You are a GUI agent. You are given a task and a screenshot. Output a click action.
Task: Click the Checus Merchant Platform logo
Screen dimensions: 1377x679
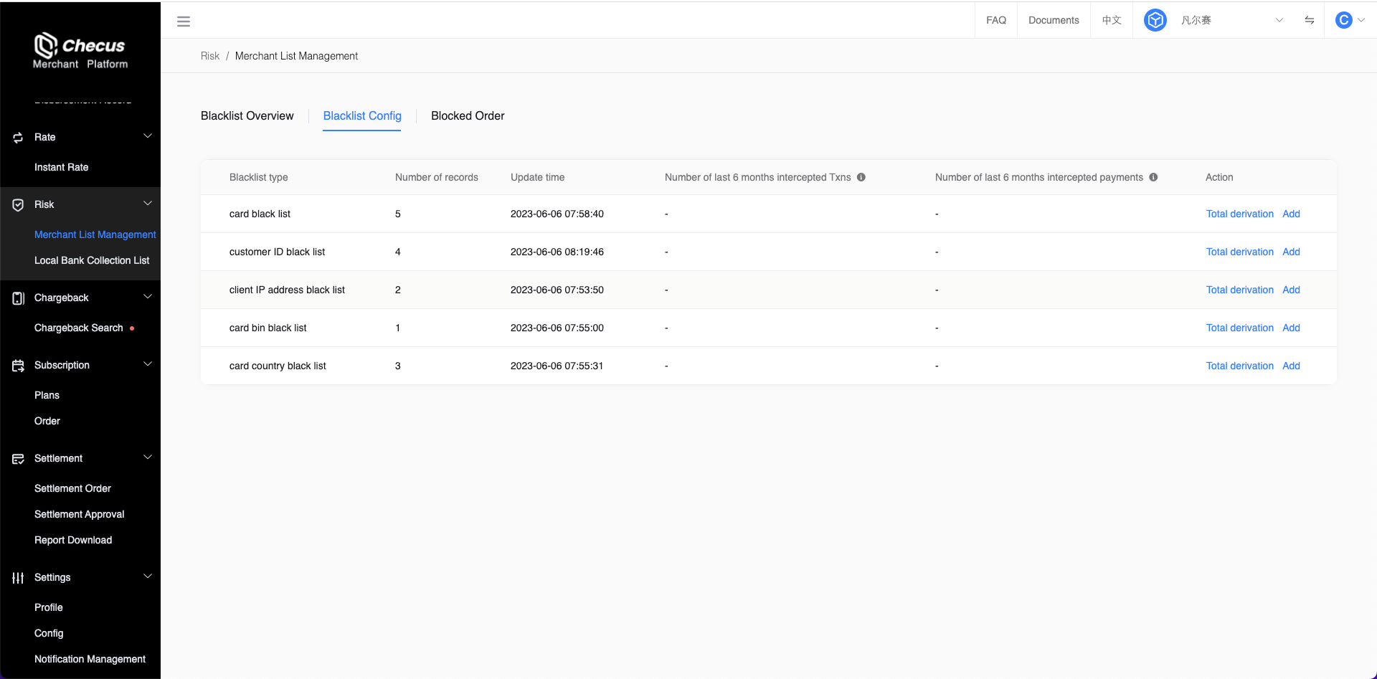click(80, 50)
